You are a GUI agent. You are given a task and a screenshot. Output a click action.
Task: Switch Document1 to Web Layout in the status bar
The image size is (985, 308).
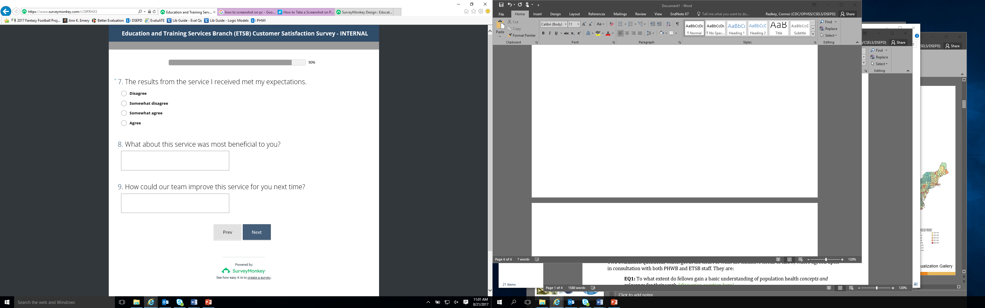pyautogui.click(x=800, y=259)
